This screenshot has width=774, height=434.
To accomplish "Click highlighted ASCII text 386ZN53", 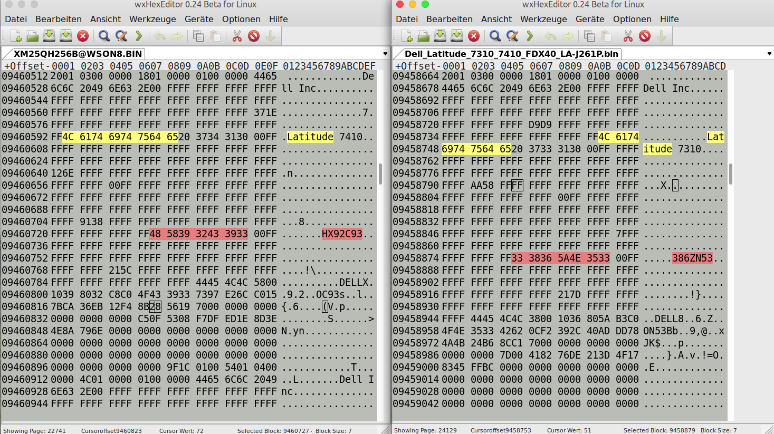I will tap(692, 258).
